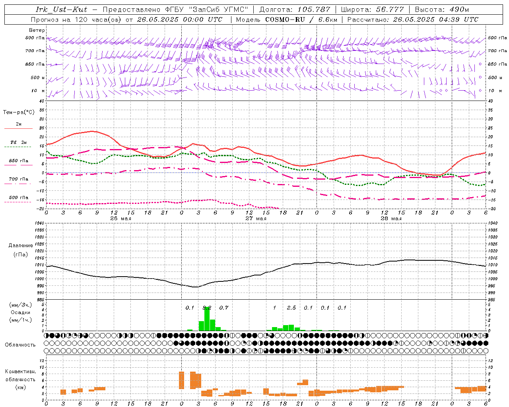The width and height of the screenshot is (509, 407).
Task: Click the Ветер panel label
Action: [37, 30]
